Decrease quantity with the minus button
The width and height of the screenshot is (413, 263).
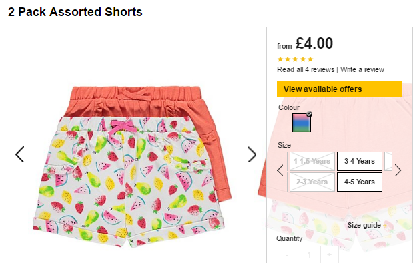(x=287, y=254)
